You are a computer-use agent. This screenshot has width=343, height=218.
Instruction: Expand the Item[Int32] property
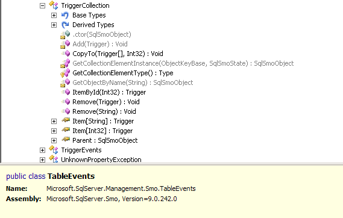pos(54,131)
